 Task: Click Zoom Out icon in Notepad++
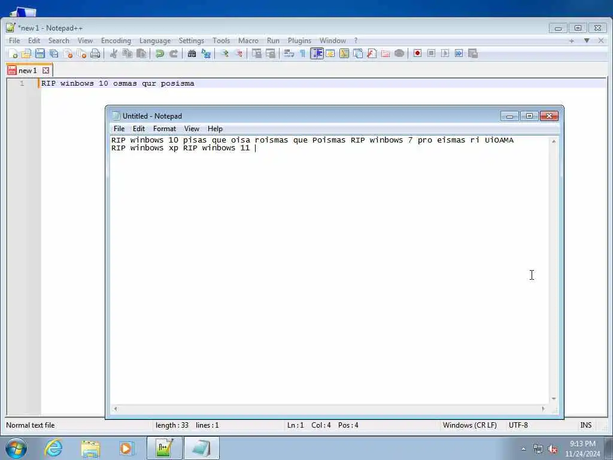tap(238, 53)
